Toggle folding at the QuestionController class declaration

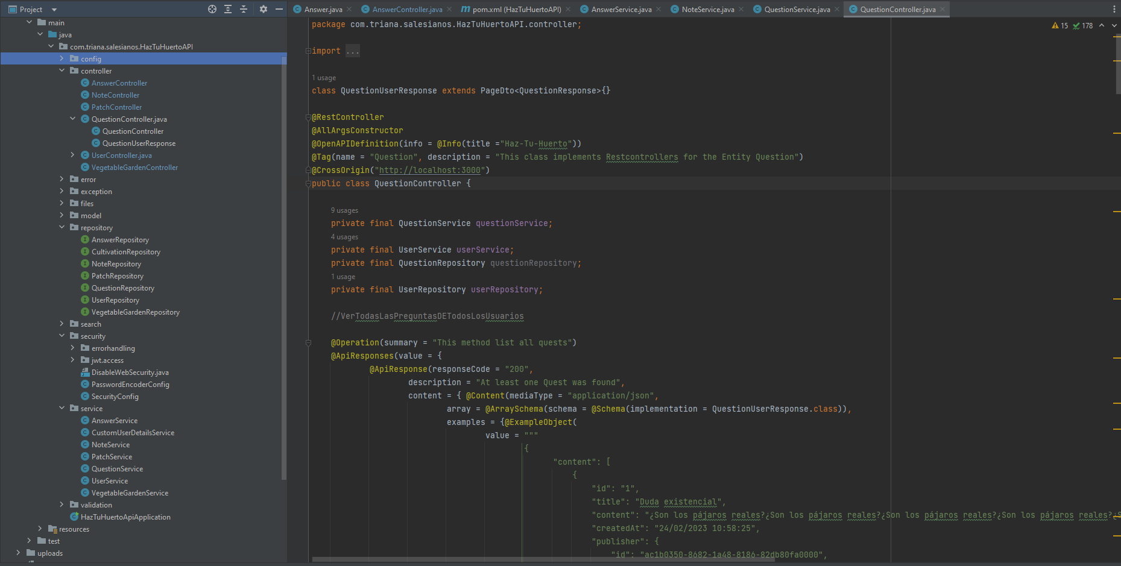point(308,184)
